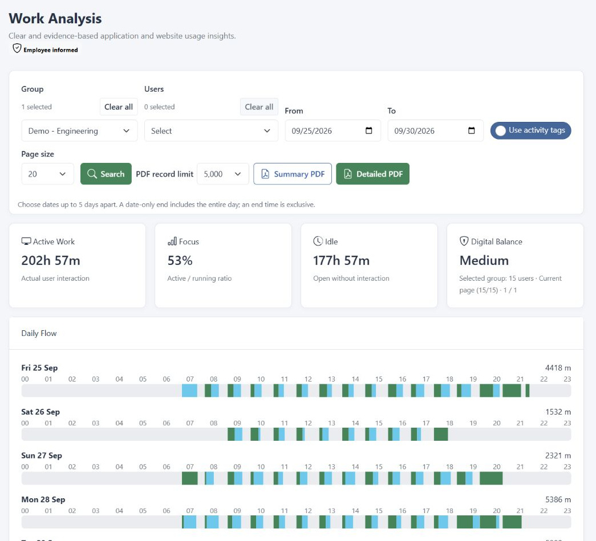Click the Work Analysis page title
The width and height of the screenshot is (596, 541).
coord(55,19)
